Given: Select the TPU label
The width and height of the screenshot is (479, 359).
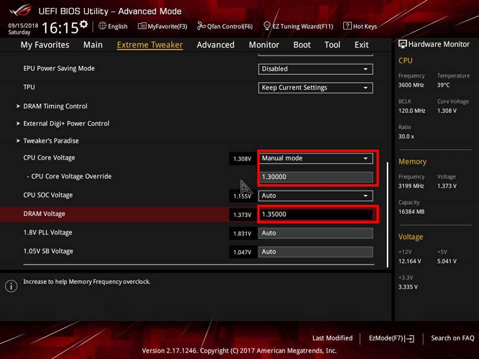Looking at the screenshot, I should pos(29,87).
